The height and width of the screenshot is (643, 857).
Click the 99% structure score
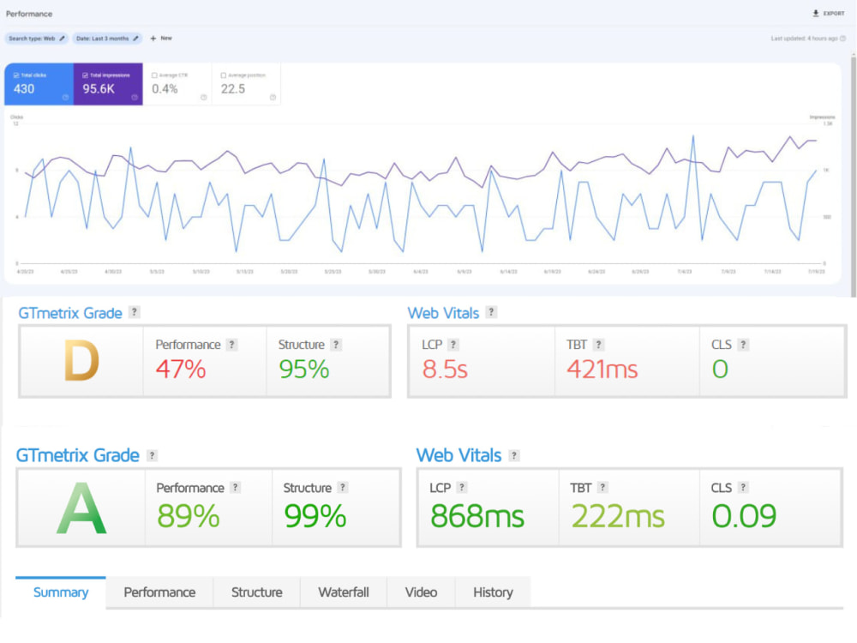pyautogui.click(x=315, y=516)
